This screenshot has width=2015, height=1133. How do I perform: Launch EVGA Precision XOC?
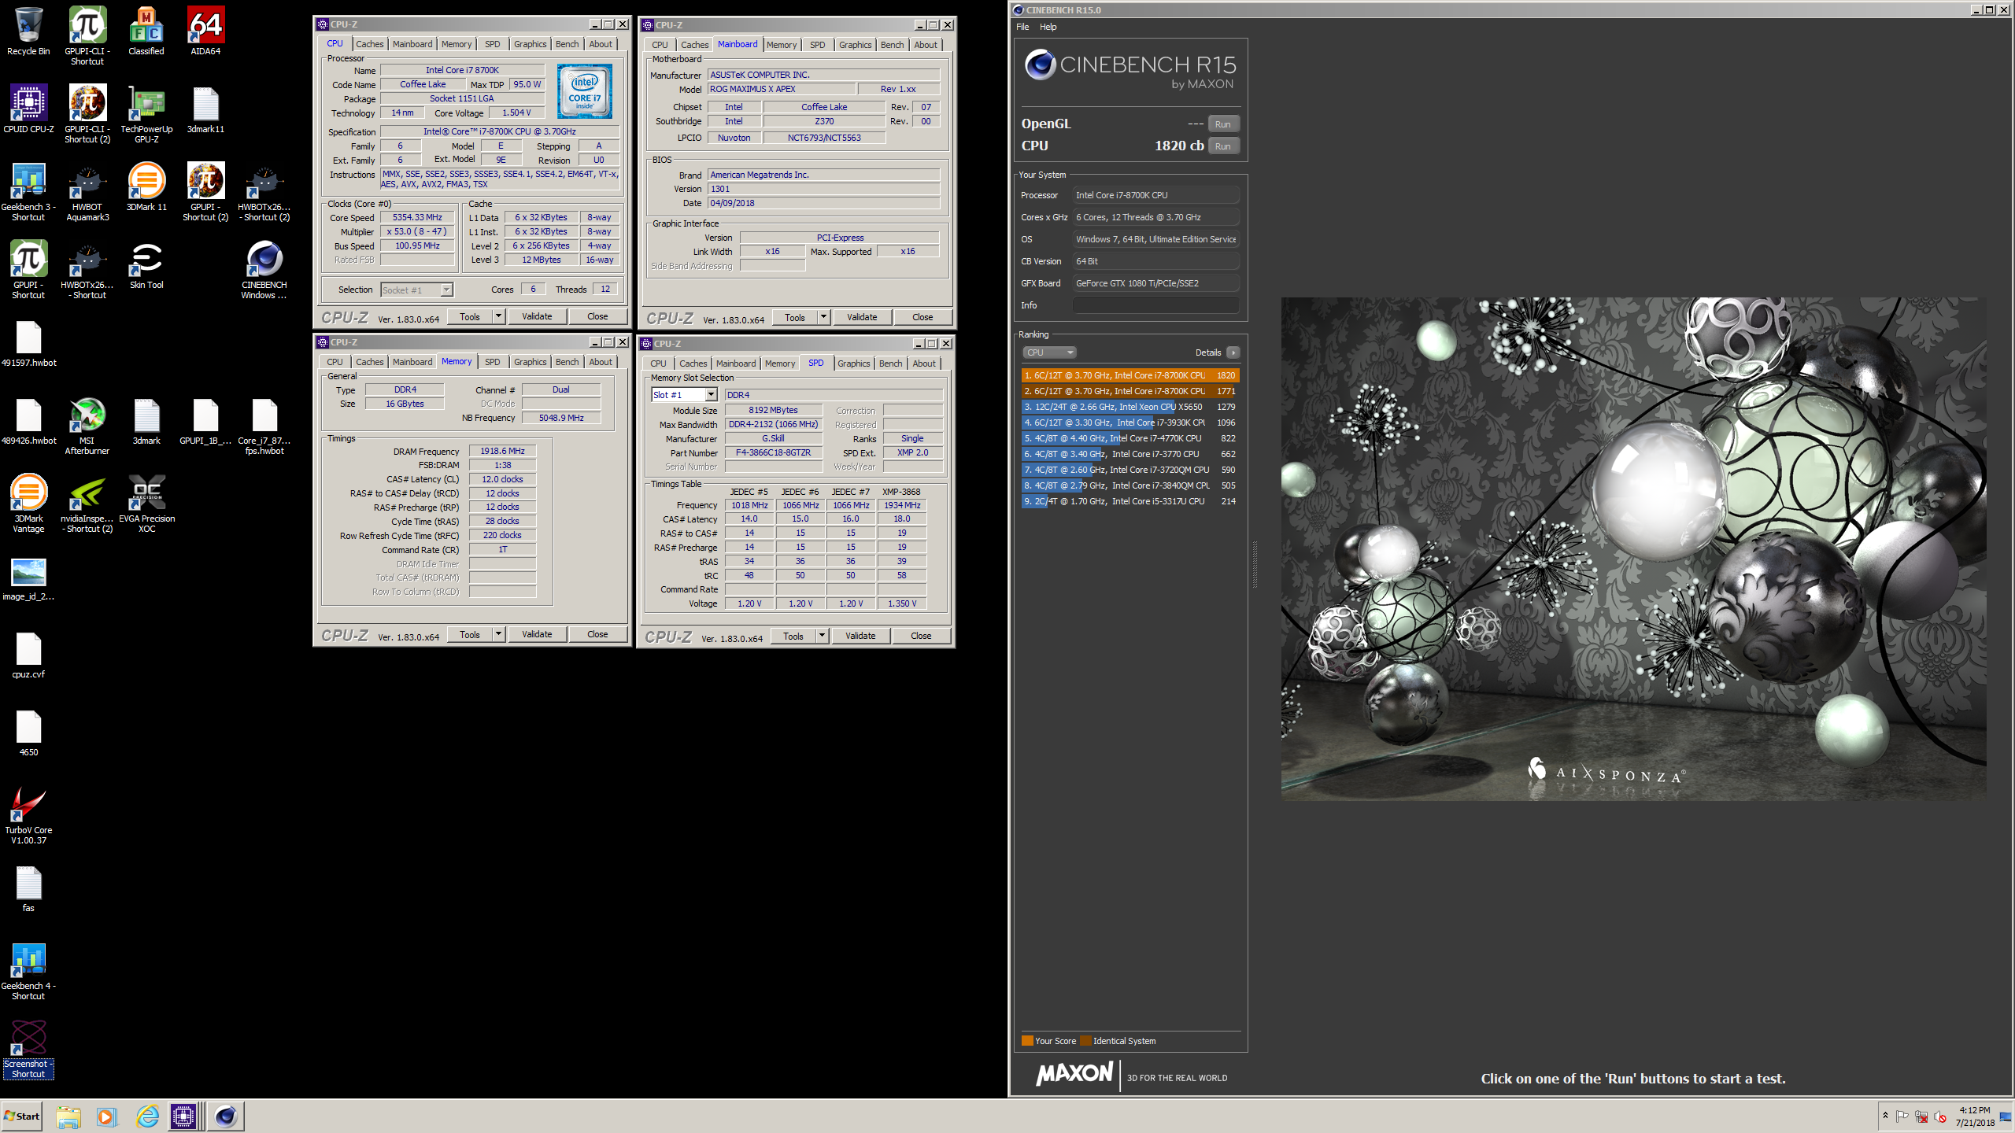pyautogui.click(x=146, y=504)
